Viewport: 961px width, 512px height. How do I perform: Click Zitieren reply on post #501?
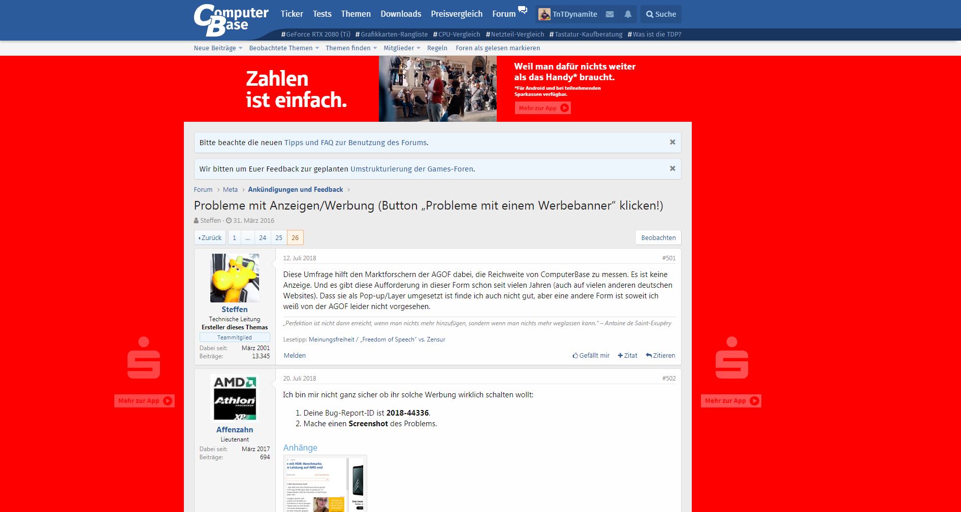660,355
